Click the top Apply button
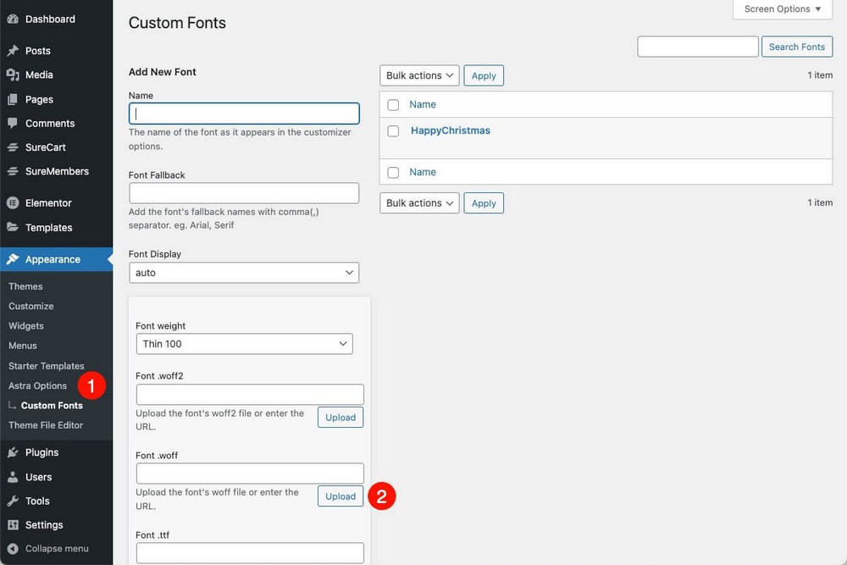 point(484,75)
